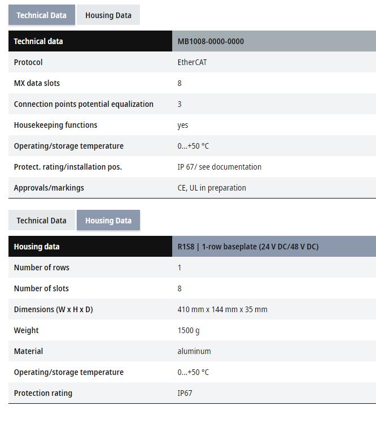
Task: Switch to Housing Data tab above the MB1008 table
Action: (108, 15)
